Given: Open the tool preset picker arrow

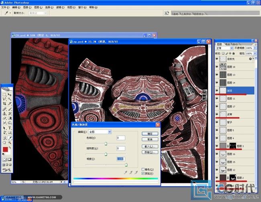Looking at the screenshot, I should [x=10, y=13].
